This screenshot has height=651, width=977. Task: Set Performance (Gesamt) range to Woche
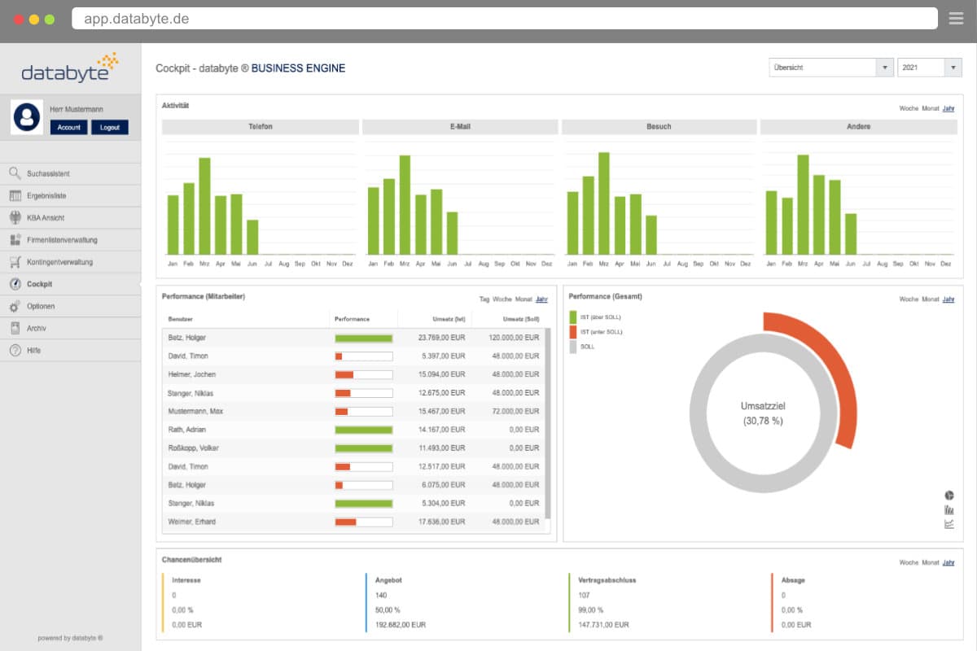909,299
